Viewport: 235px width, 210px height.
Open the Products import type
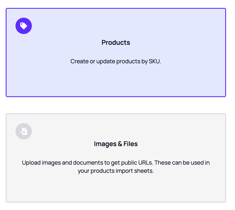(116, 52)
